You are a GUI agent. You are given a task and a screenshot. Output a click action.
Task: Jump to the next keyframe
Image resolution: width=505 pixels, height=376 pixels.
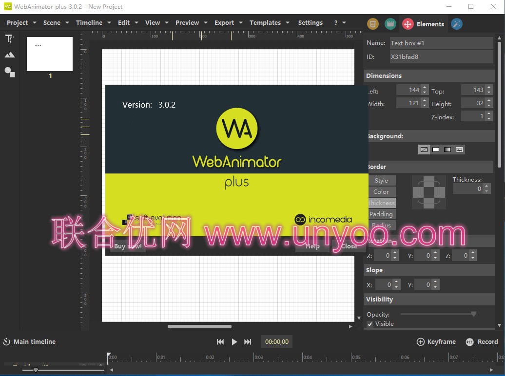pyautogui.click(x=248, y=342)
